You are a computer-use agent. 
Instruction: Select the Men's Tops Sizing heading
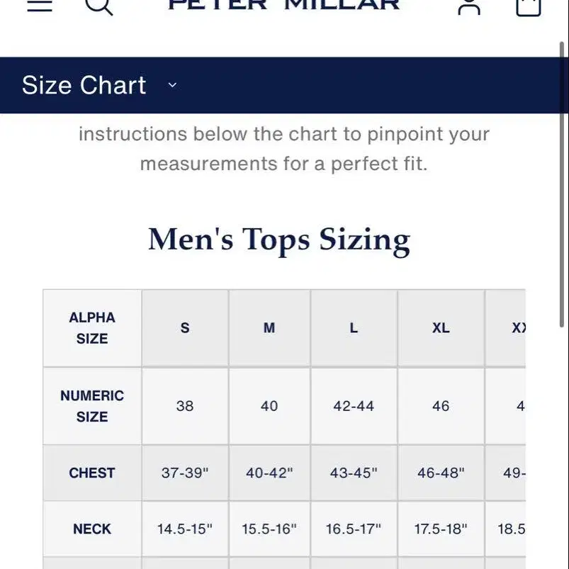tap(279, 241)
